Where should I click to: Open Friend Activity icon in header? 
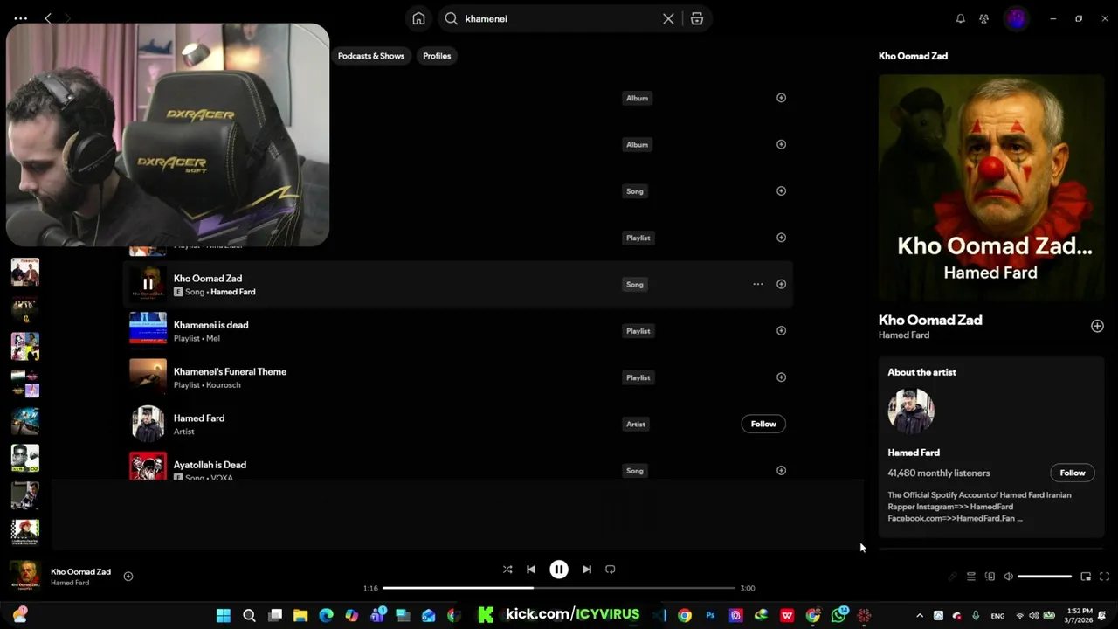coord(983,18)
